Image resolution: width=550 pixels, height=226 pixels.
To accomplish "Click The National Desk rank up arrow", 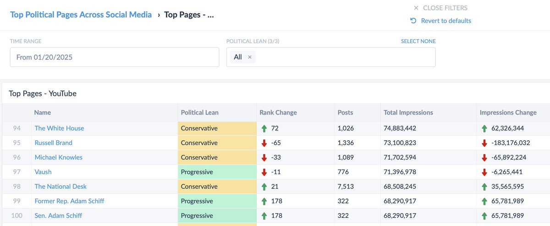I will pyautogui.click(x=264, y=187).
